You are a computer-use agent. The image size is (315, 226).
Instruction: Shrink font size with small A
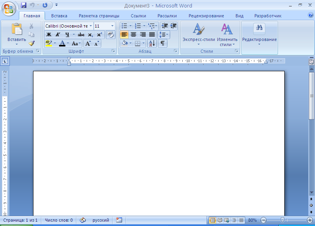click(96, 43)
